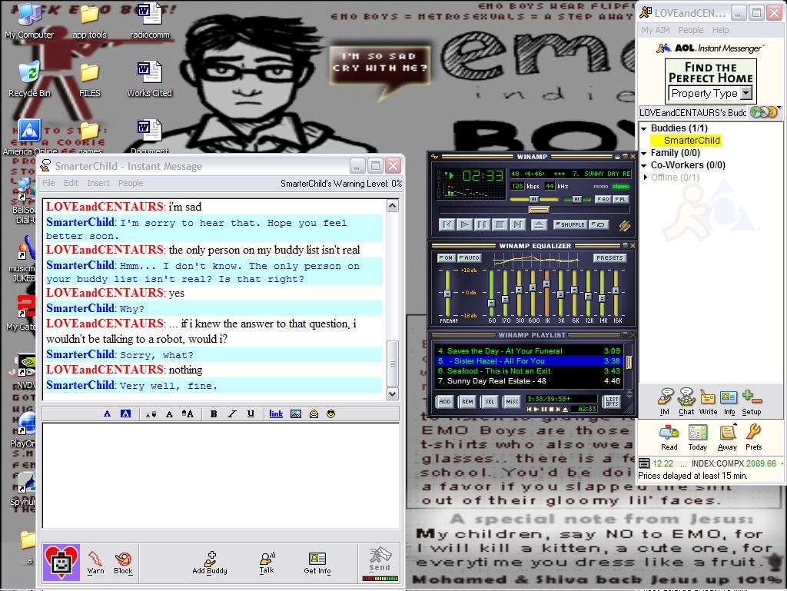Open the My AIM menu

point(656,30)
